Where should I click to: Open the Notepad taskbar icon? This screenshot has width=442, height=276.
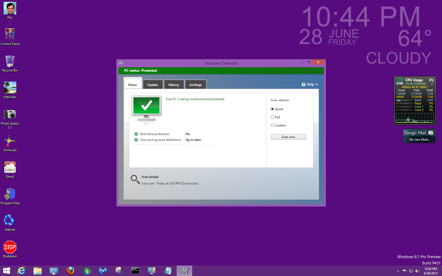[168, 271]
